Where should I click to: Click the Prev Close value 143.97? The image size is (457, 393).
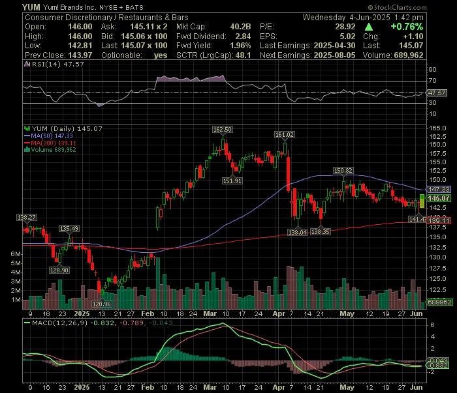80,55
